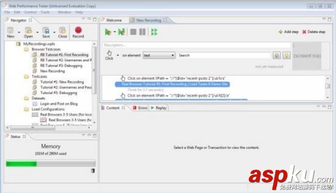This screenshot has height=193, width=336.
Task: Select Login and Post on Blog dataset
Action: [x=59, y=104]
